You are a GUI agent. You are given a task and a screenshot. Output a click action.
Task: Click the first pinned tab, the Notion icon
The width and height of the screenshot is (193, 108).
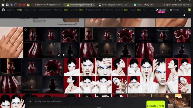[x=3, y=5]
